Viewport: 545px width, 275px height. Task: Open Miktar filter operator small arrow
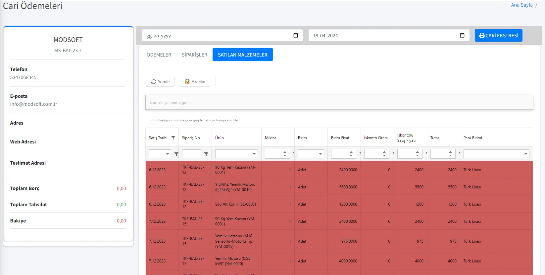tap(294, 153)
